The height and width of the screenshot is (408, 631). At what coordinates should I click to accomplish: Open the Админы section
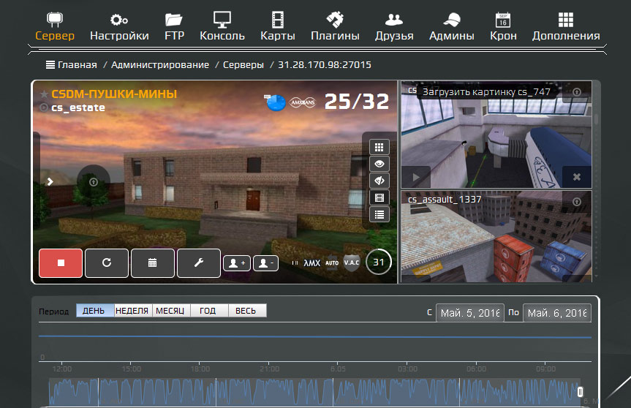[452, 26]
